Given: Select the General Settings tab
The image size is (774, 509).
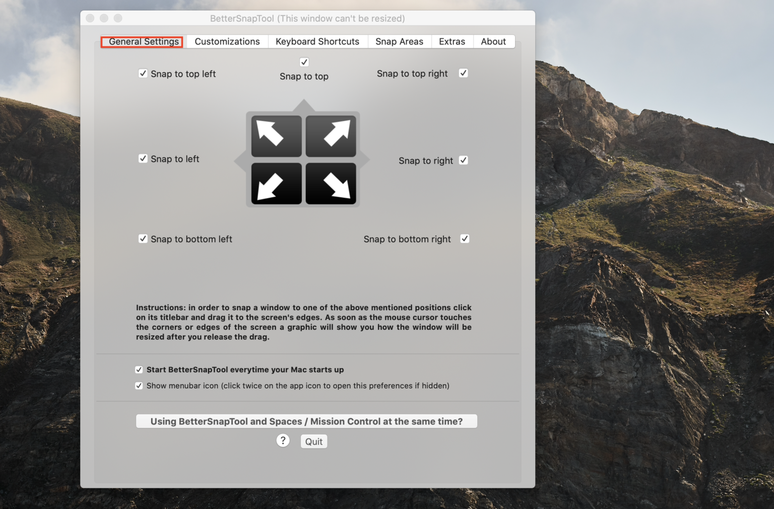Looking at the screenshot, I should click(x=144, y=41).
